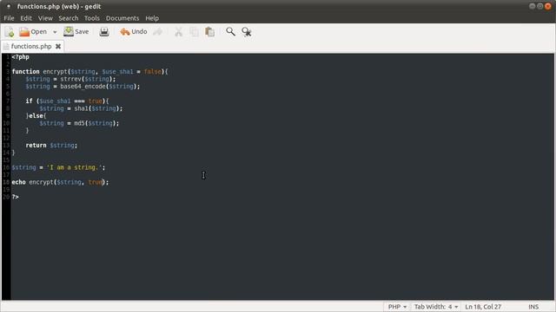The width and height of the screenshot is (556, 312).
Task: Click the INS insert mode indicator
Action: pyautogui.click(x=533, y=307)
